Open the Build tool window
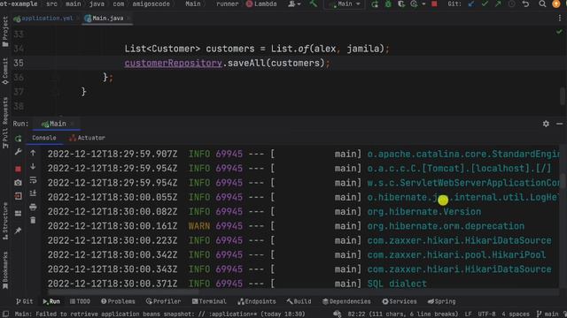This screenshot has height=318, width=567. (x=299, y=301)
